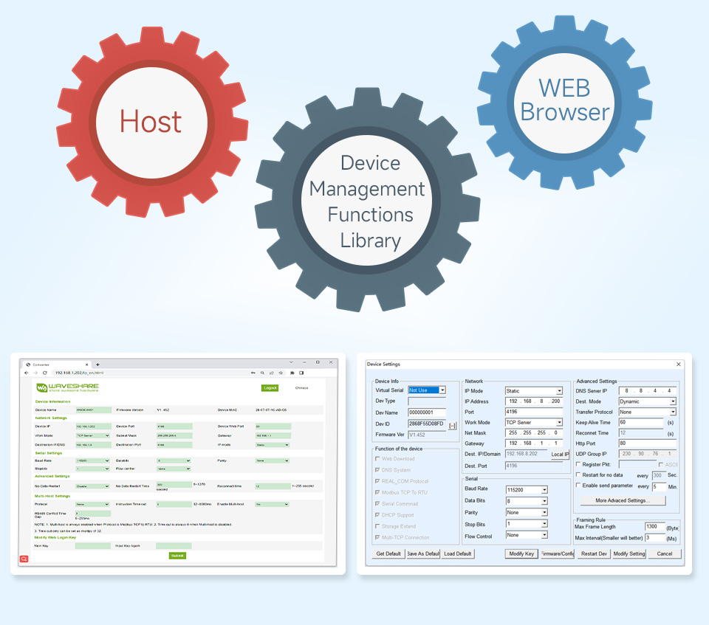
Task: Click the Modify Setting button
Action: [x=628, y=553]
